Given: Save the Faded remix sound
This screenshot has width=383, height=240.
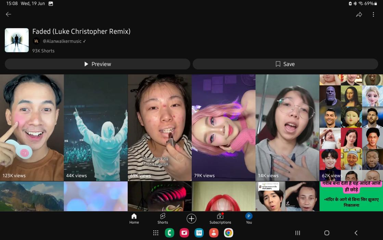Looking at the screenshot, I should (285, 64).
